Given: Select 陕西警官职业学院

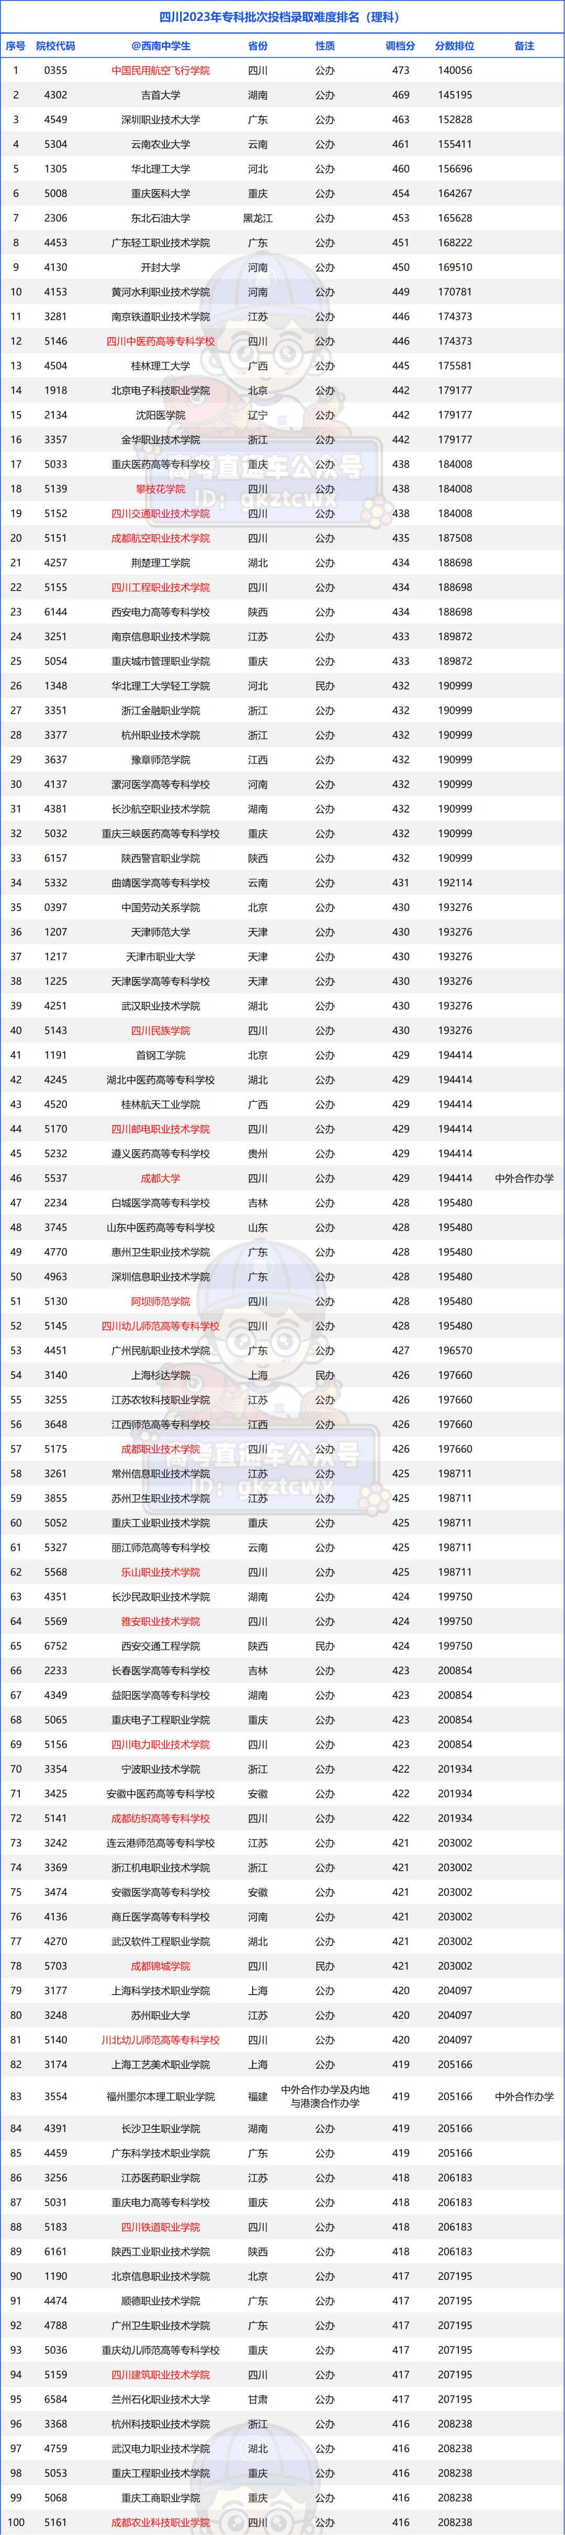Looking at the screenshot, I should 160,858.
